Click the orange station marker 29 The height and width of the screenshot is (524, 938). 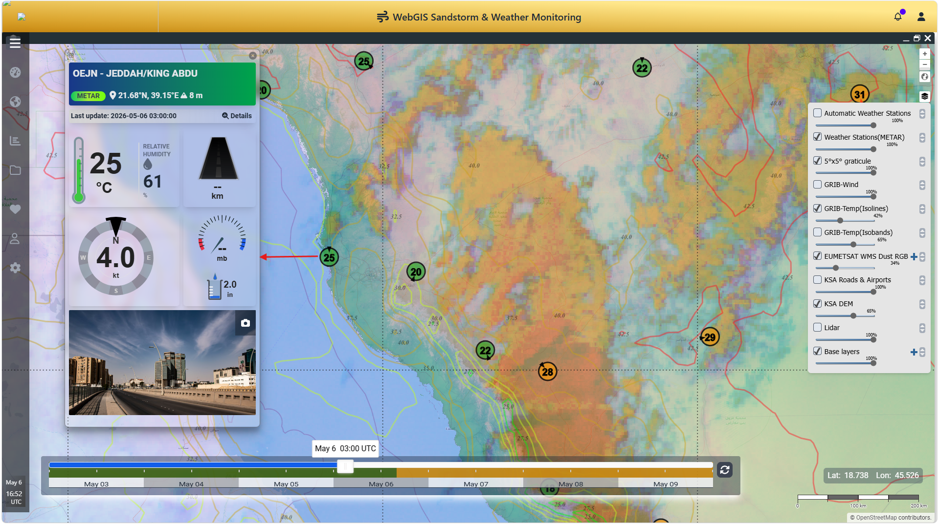click(x=710, y=337)
